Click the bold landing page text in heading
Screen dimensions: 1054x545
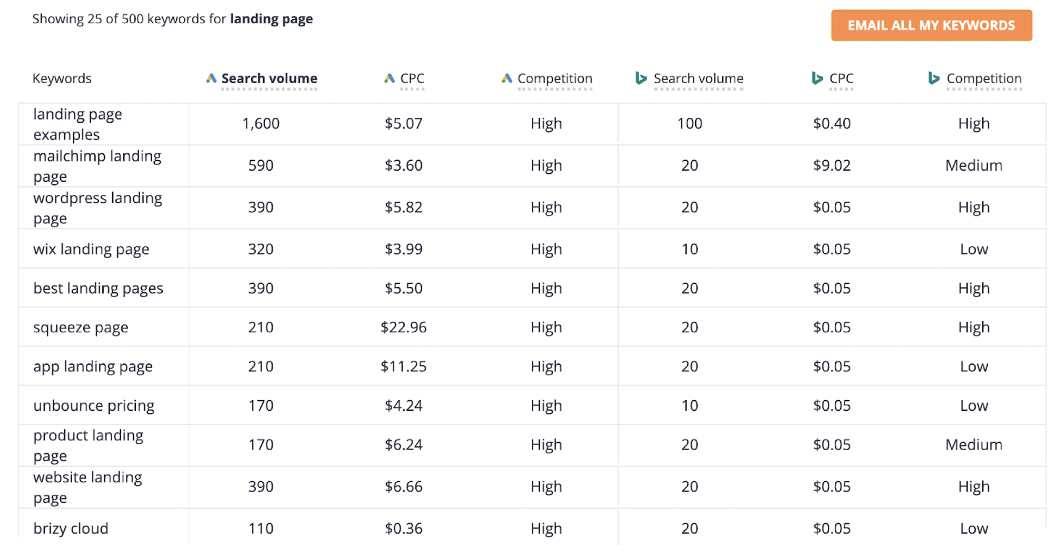coord(271,18)
